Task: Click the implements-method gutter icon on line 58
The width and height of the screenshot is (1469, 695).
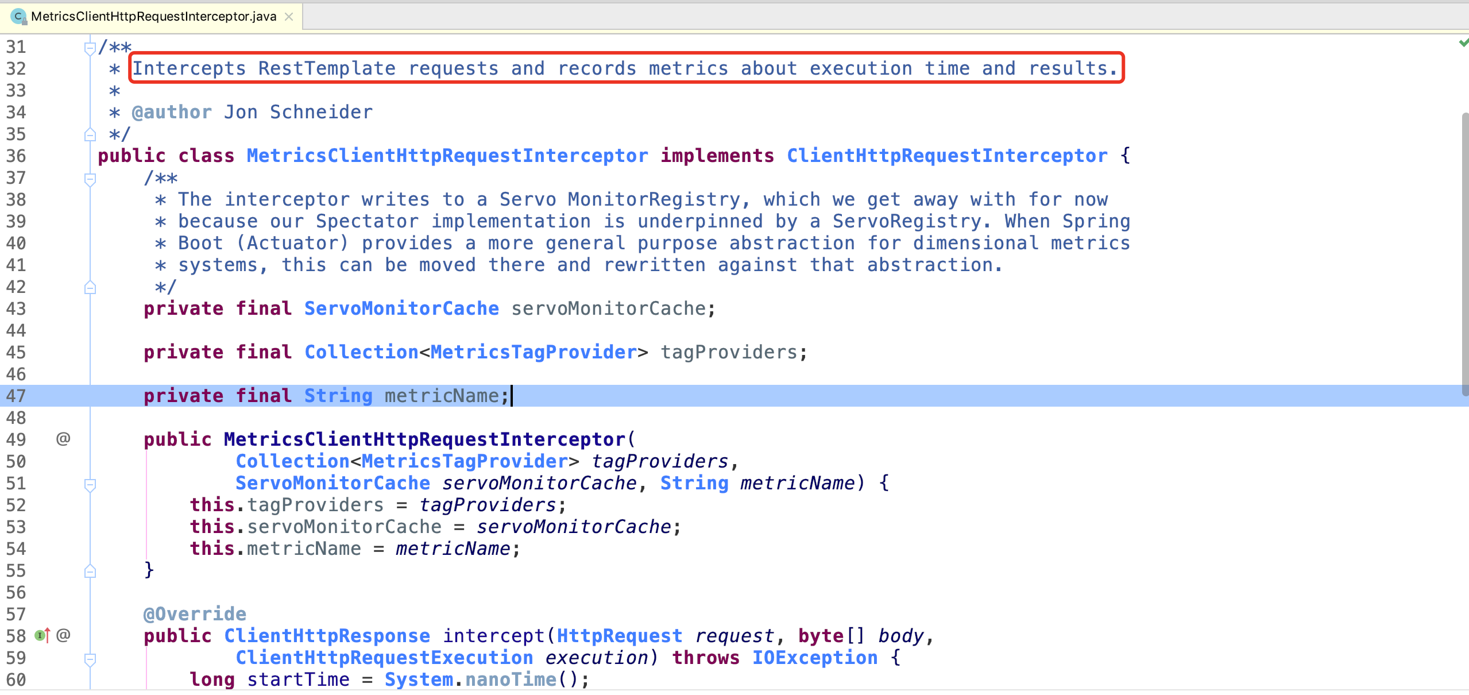Action: 42,635
